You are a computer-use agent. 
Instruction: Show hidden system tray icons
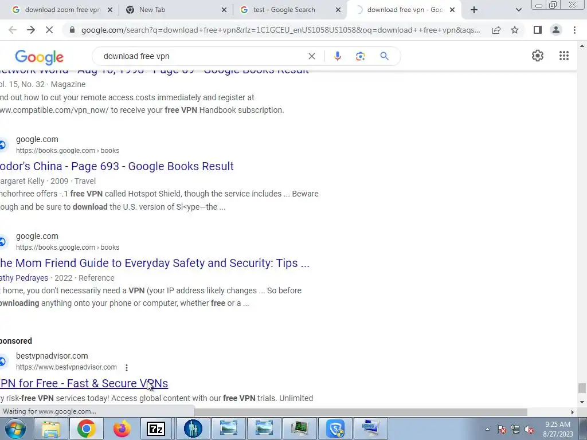tap(487, 430)
